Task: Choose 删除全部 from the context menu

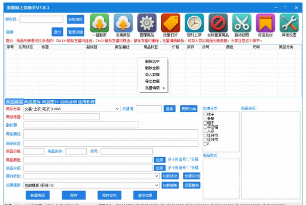Action: click(152, 68)
